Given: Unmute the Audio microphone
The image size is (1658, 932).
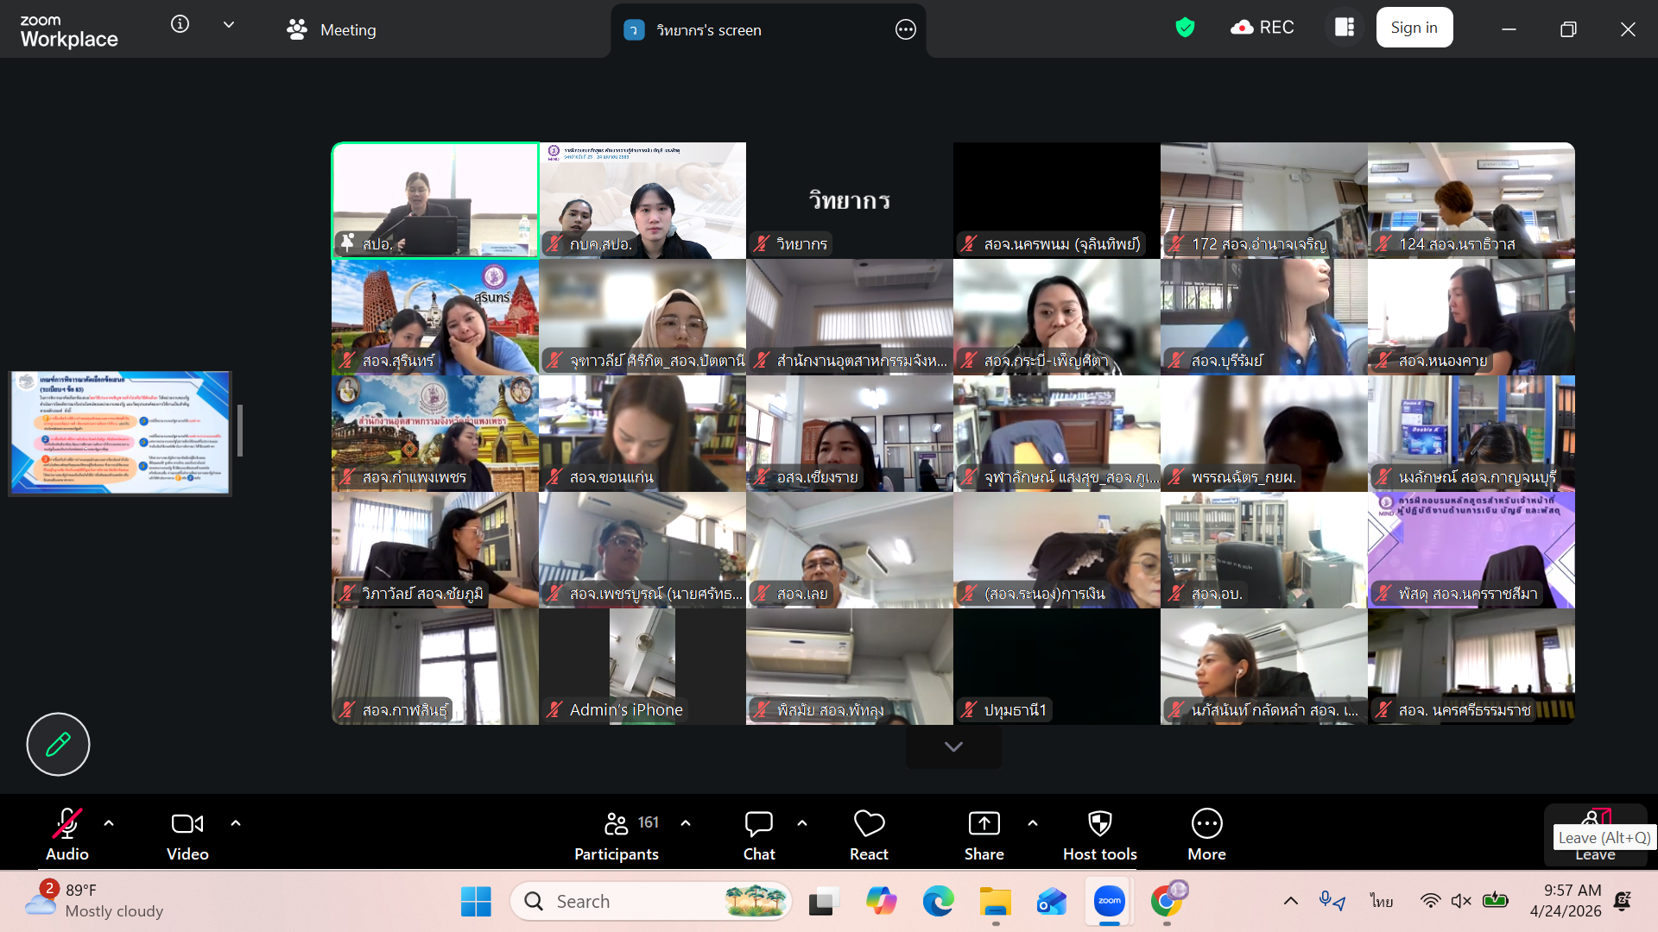Looking at the screenshot, I should [x=66, y=824].
